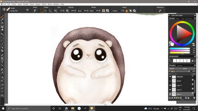Open Advanced brush controls icon
The width and height of the screenshot is (198, 111).
[160, 11]
